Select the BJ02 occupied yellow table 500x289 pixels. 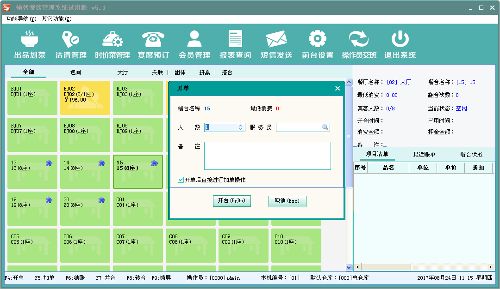85,98
